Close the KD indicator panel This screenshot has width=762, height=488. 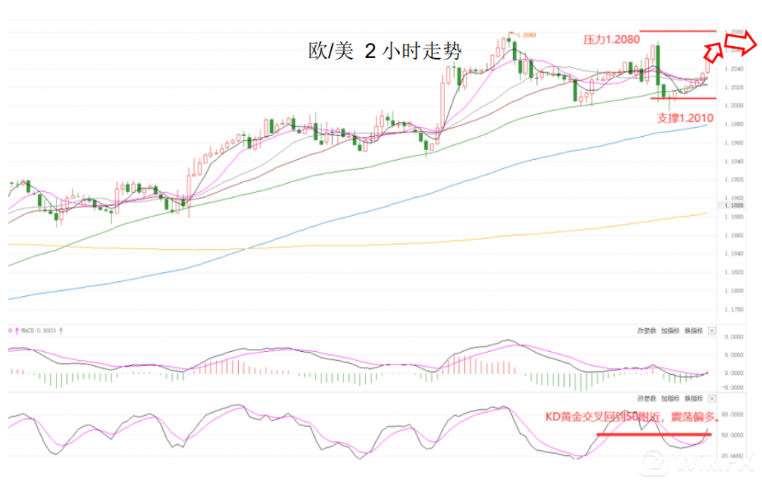coord(712,399)
